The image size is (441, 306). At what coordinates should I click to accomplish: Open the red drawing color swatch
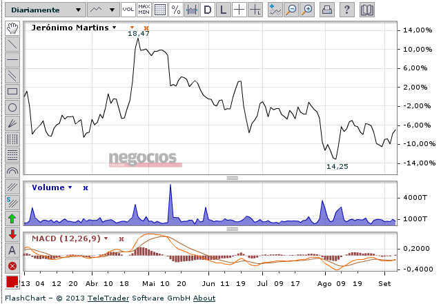coord(12,282)
